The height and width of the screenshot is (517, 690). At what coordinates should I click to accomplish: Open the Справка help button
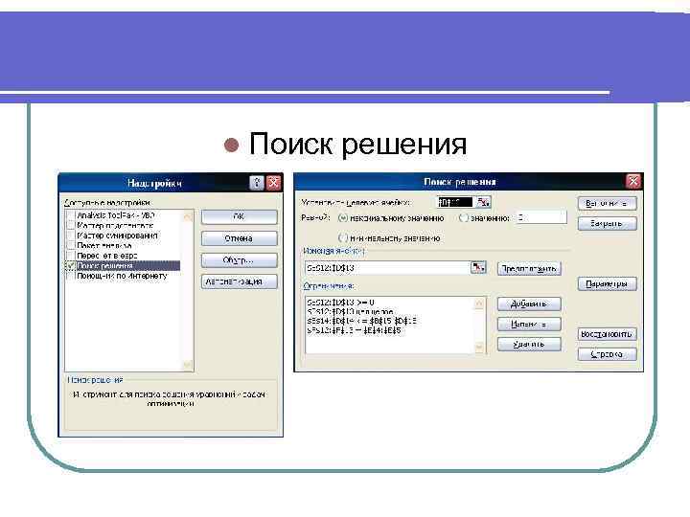[x=608, y=354]
